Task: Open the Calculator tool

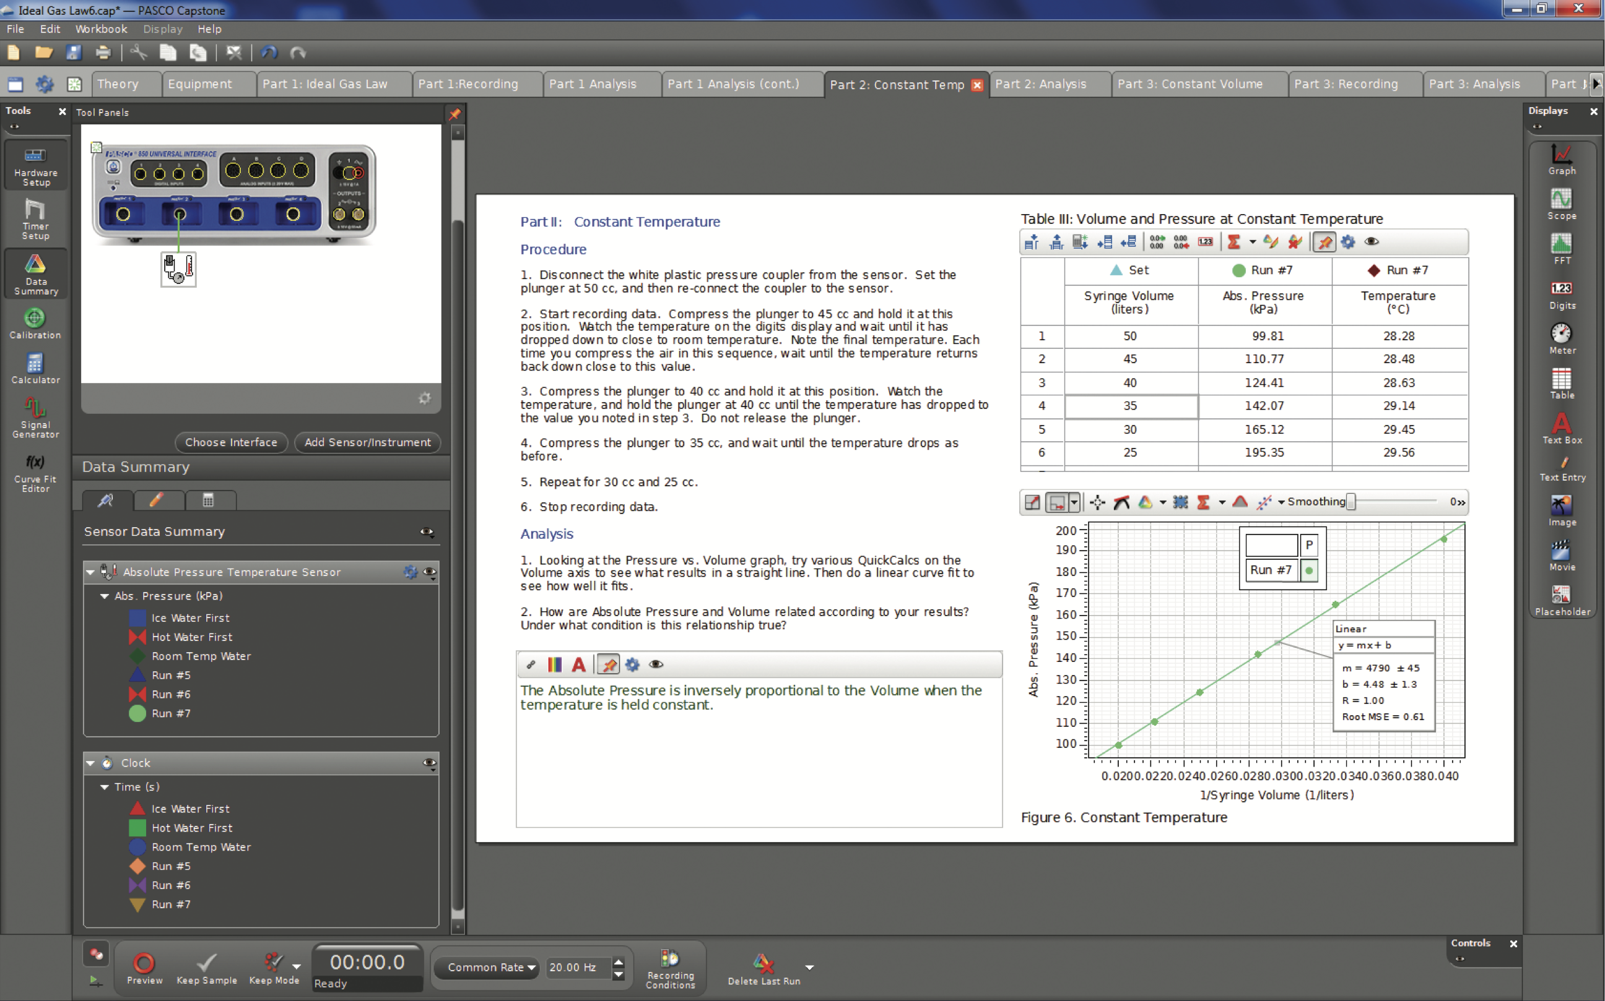Action: point(36,368)
